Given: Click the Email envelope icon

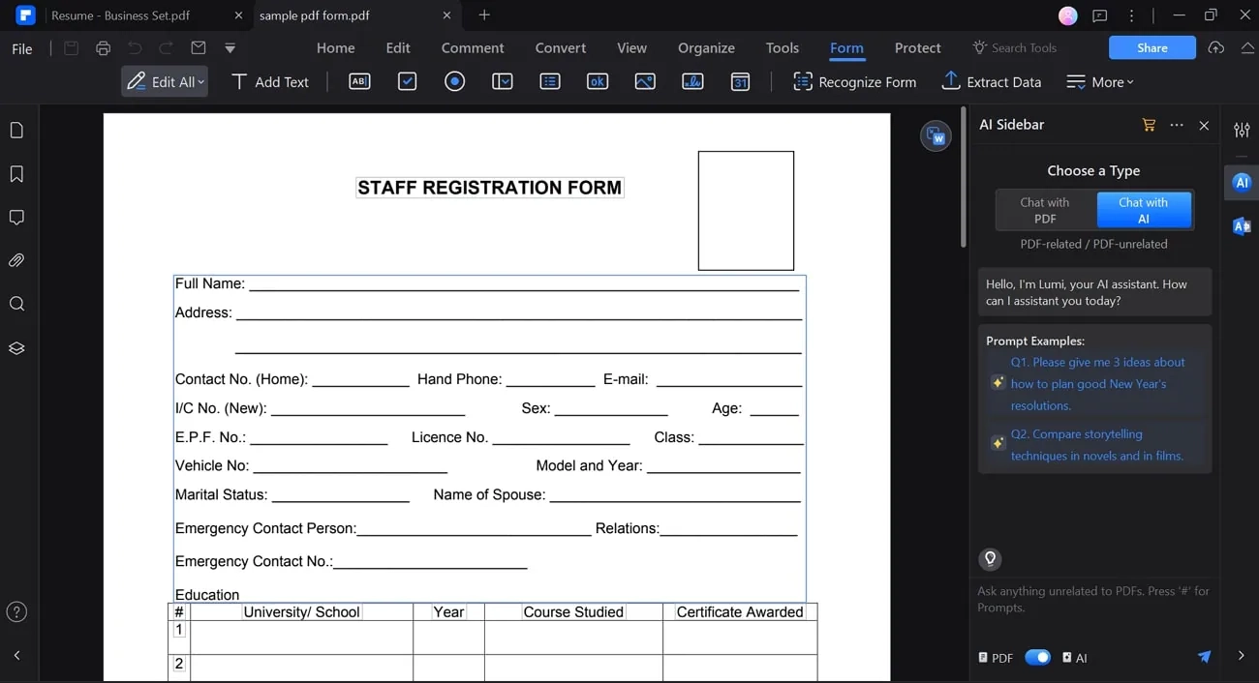Looking at the screenshot, I should (199, 48).
